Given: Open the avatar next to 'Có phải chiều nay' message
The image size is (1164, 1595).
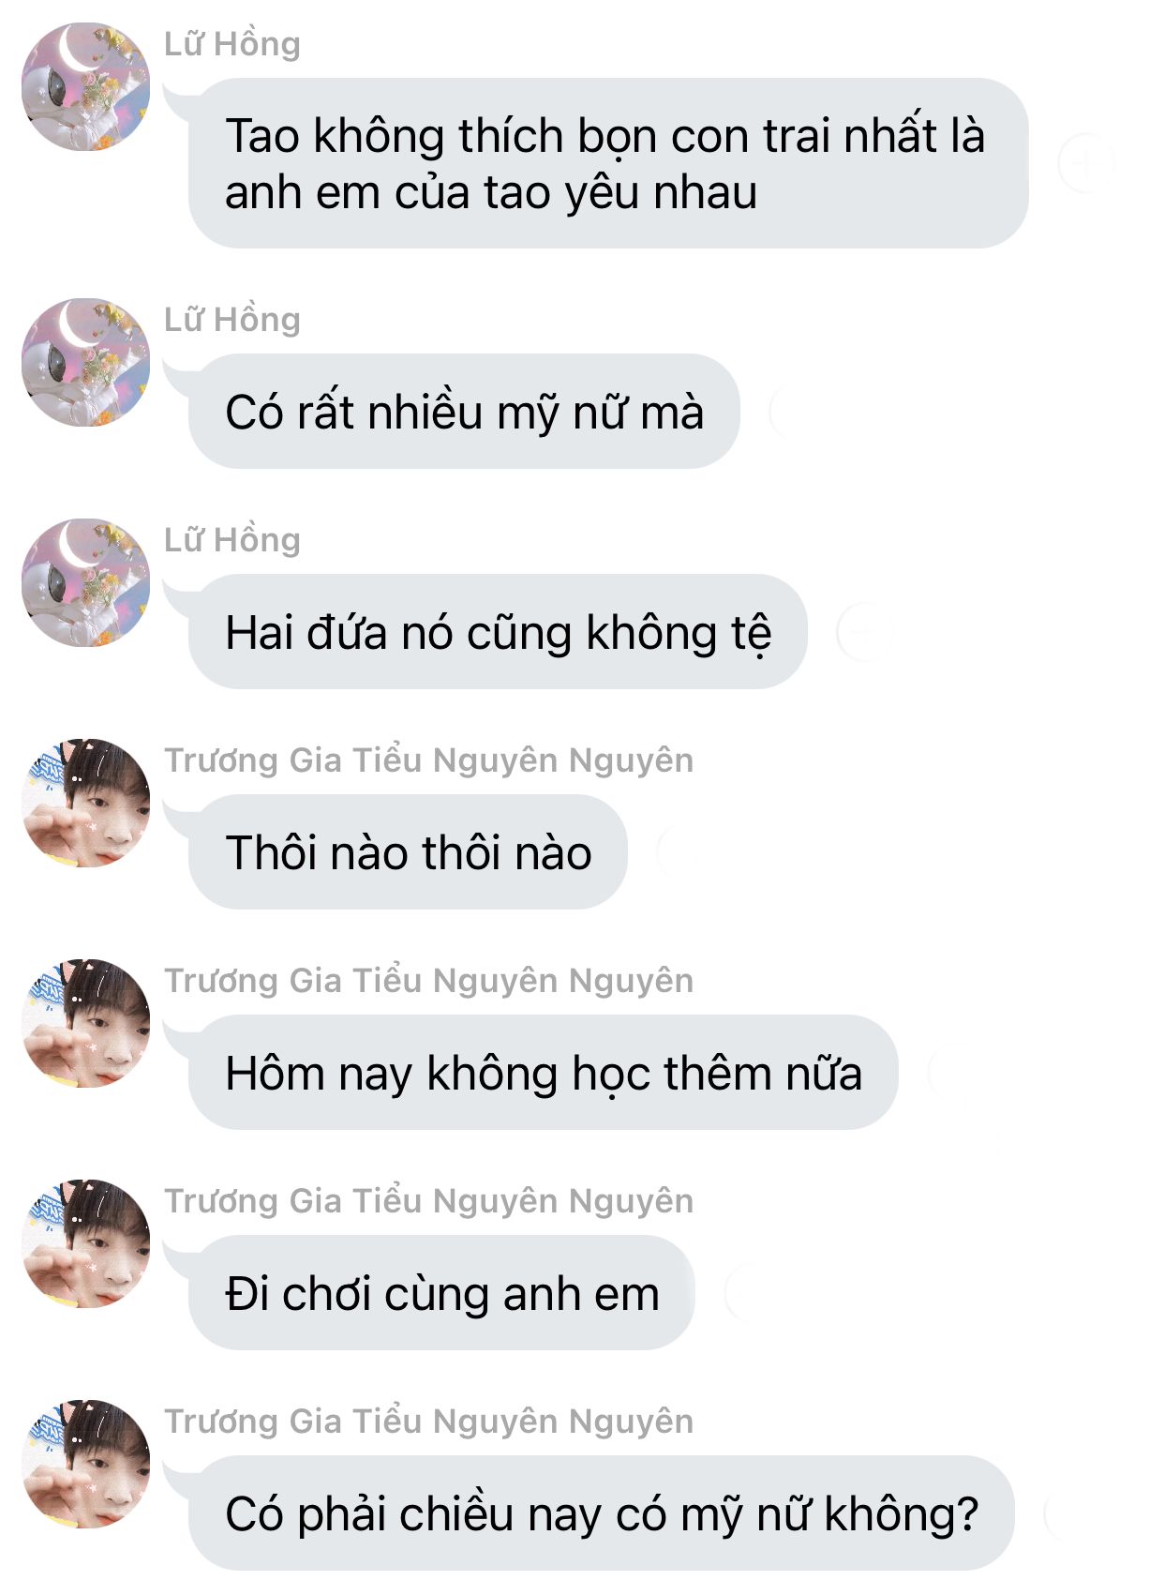Looking at the screenshot, I should 85,1464.
